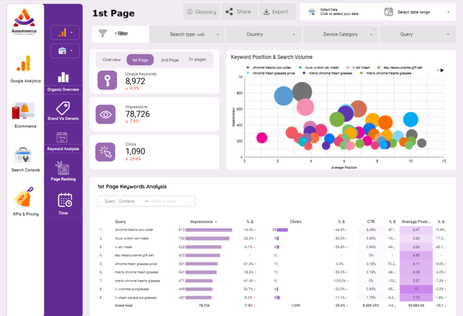Open Keyword Analysis icon
The image size is (463, 316).
[x=62, y=137]
